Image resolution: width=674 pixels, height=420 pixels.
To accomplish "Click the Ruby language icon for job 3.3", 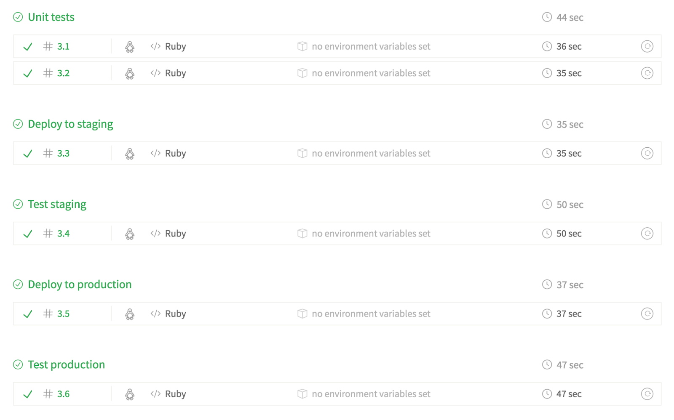I will click(155, 153).
